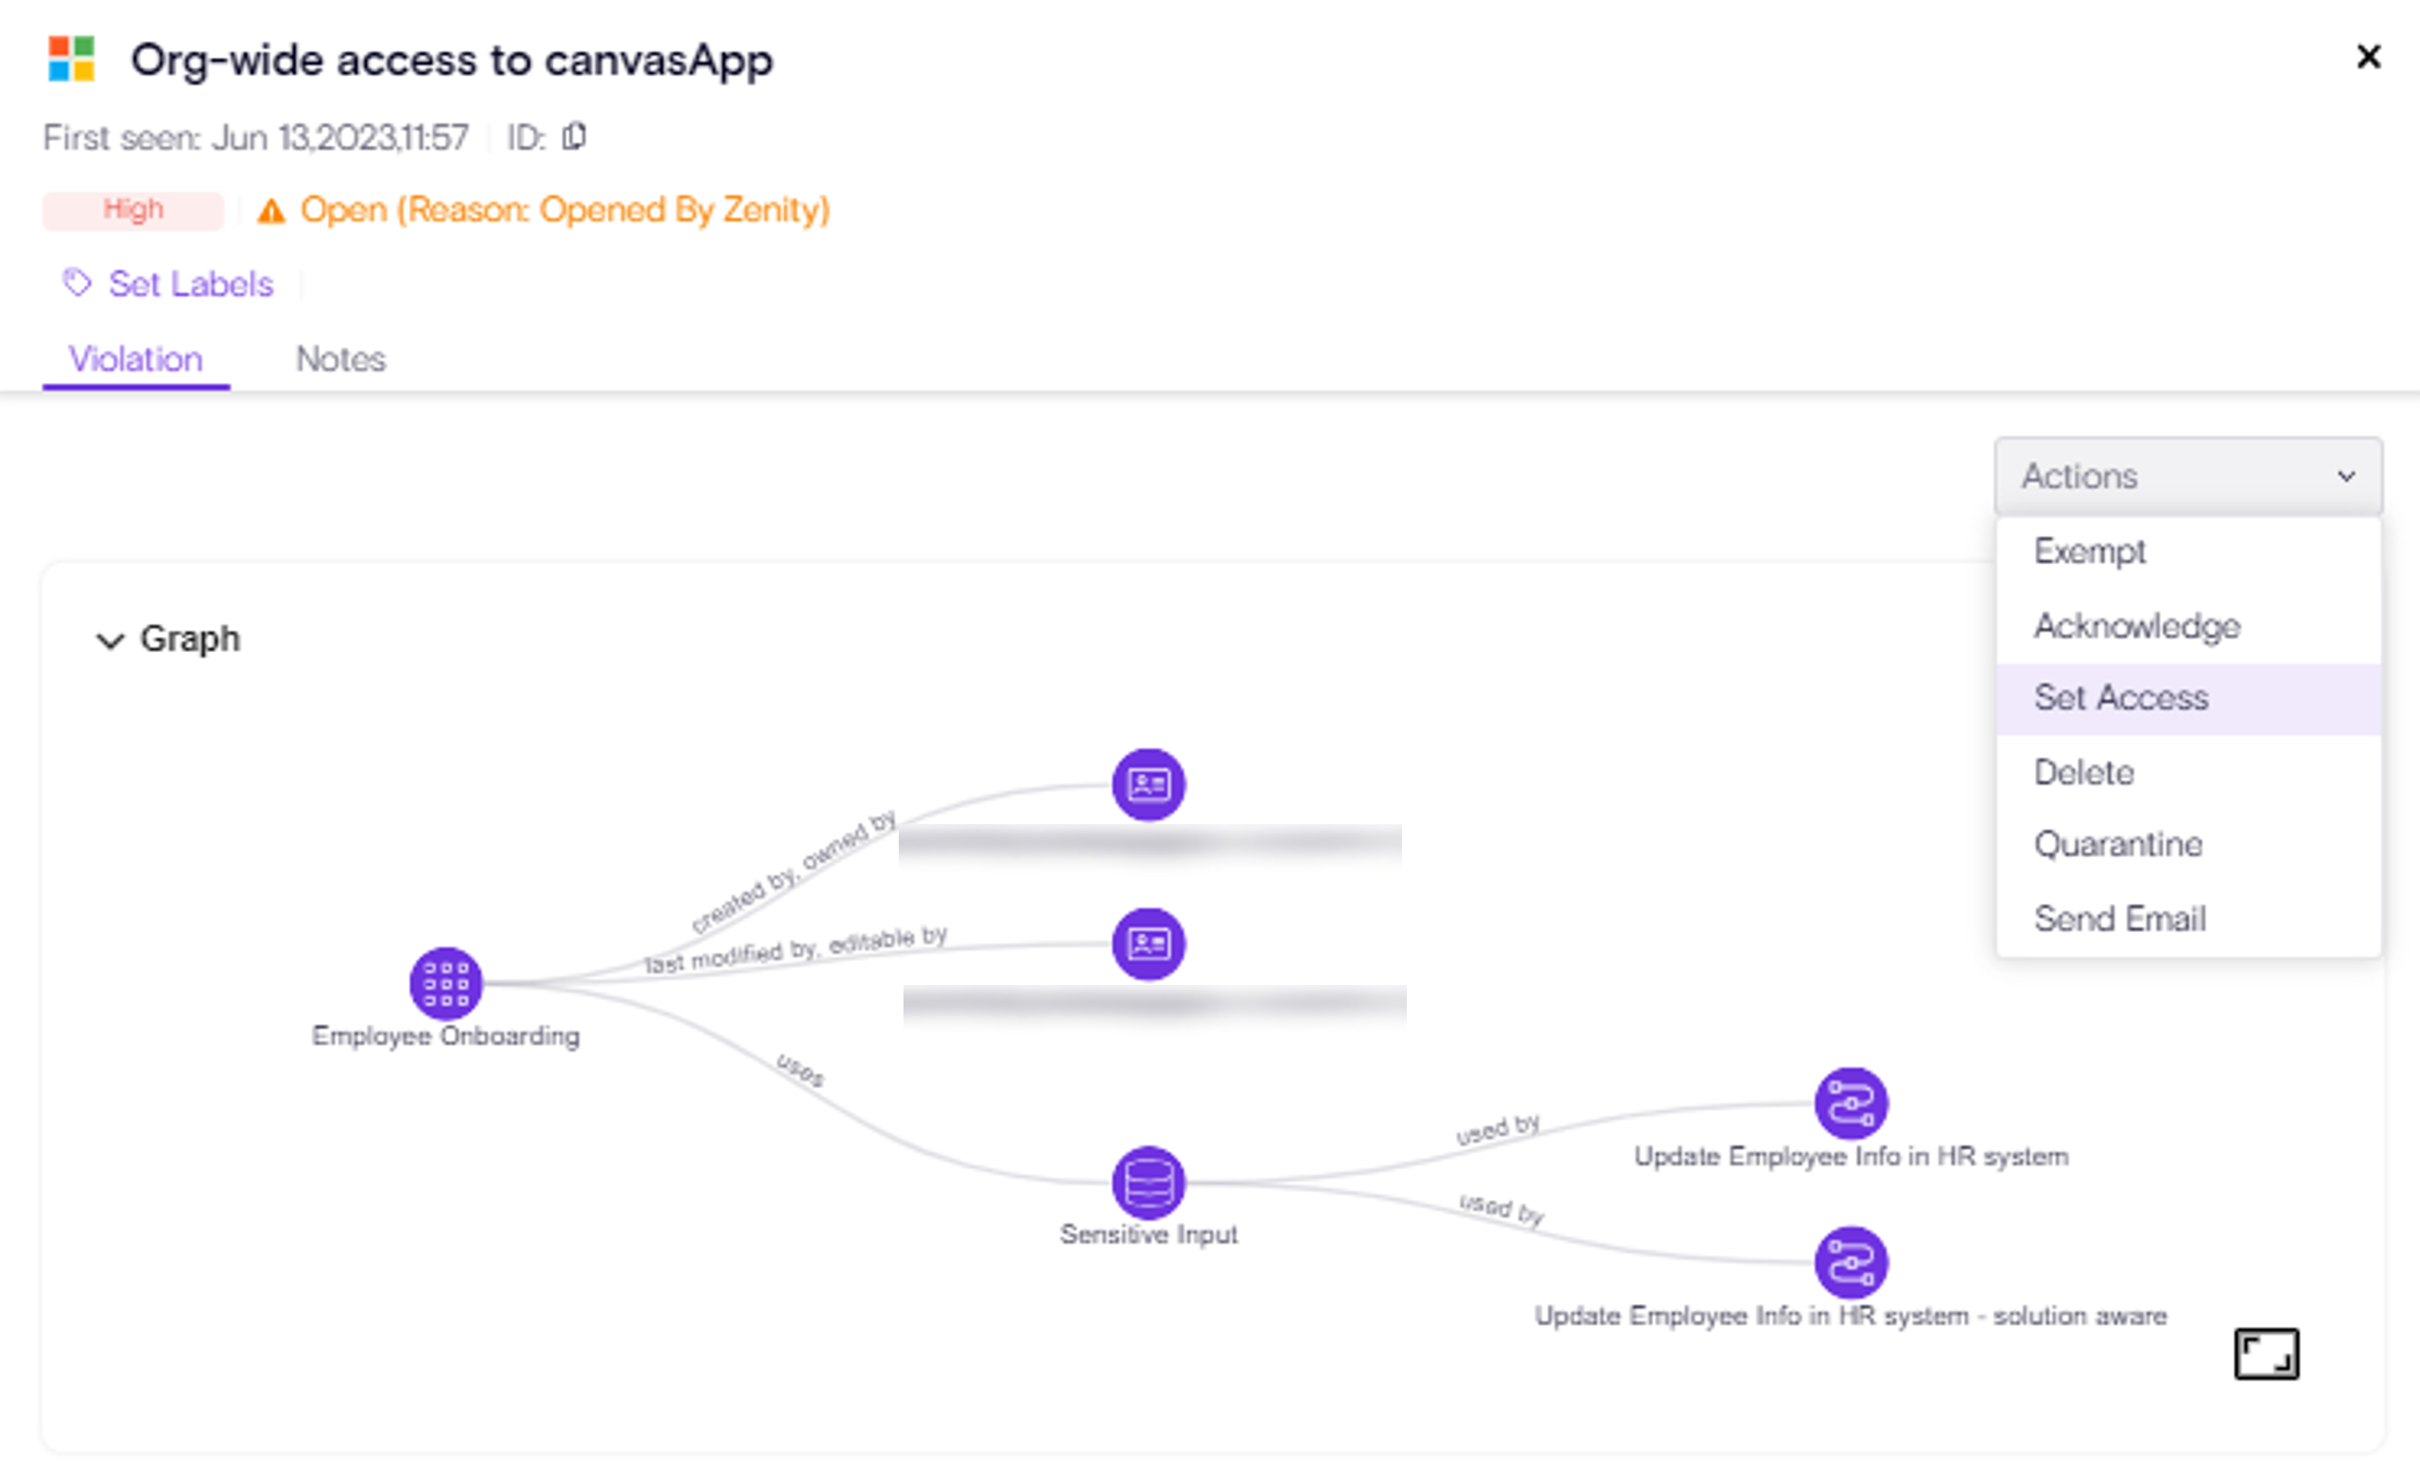Click the Sensitive Input database node icon
Viewport: 2420px width, 1481px height.
(x=1149, y=1181)
